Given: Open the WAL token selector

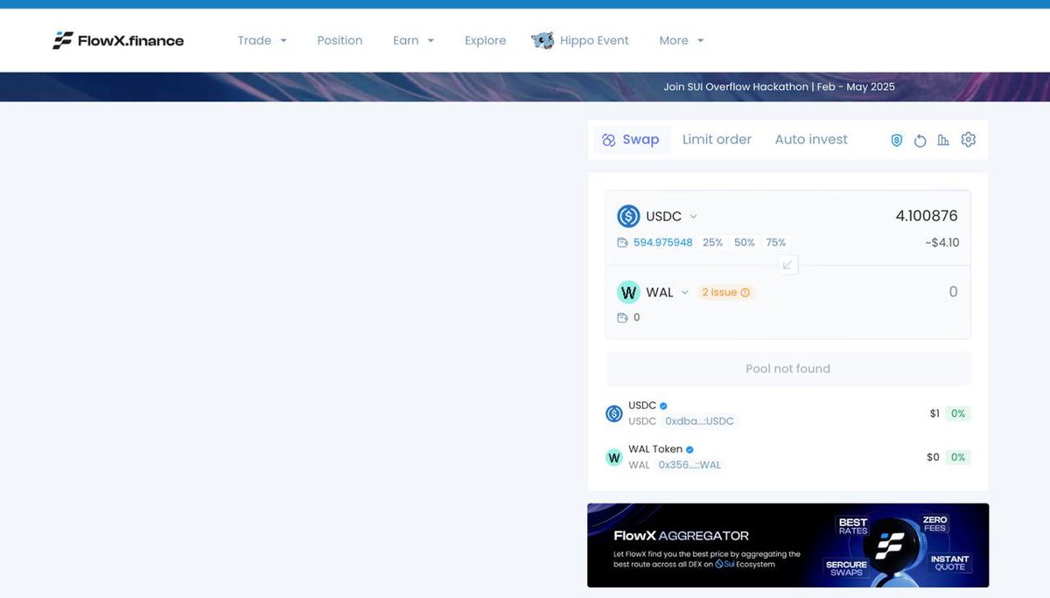Looking at the screenshot, I should [654, 292].
